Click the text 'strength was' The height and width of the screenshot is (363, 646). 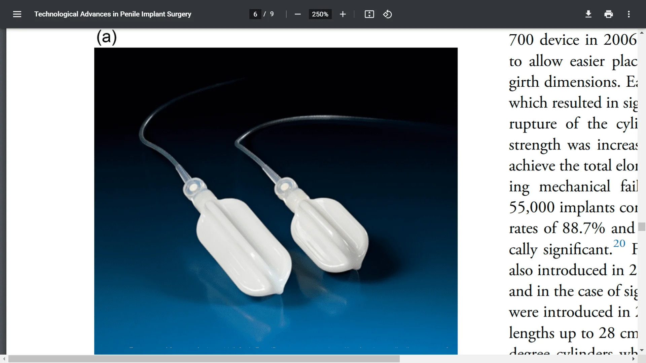(x=549, y=145)
